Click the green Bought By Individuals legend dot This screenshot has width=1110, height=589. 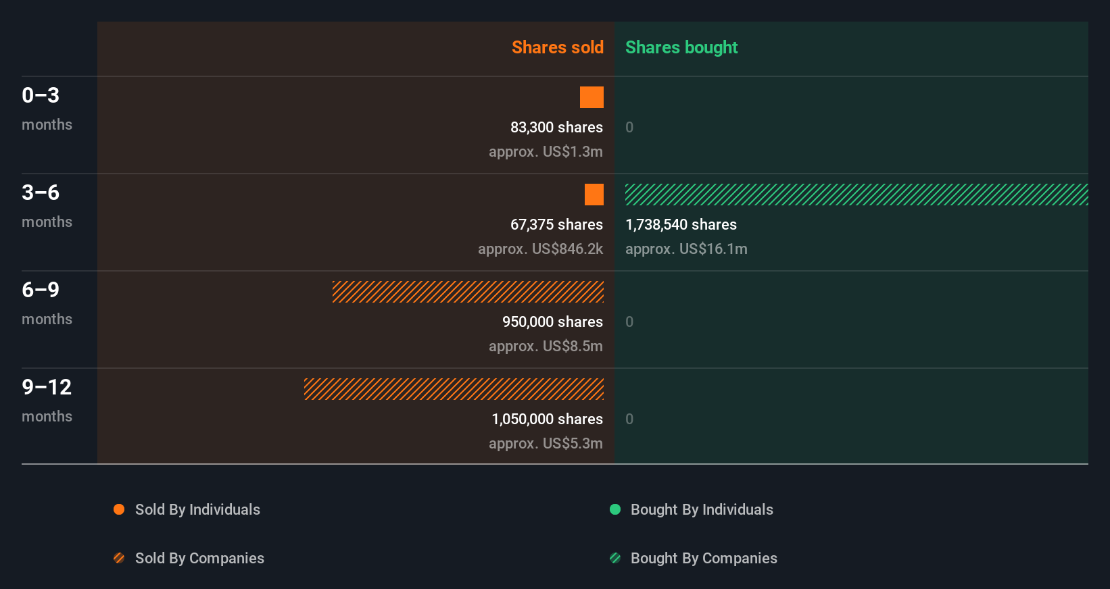[x=615, y=509]
